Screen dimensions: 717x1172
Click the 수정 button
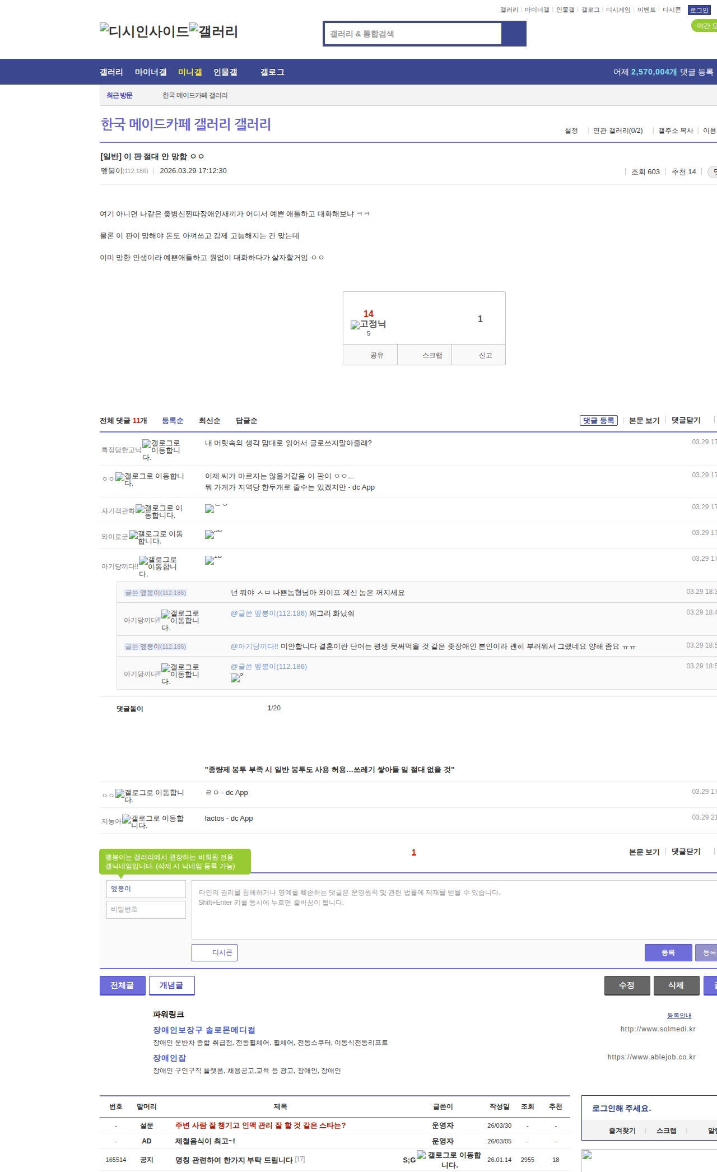(x=627, y=985)
